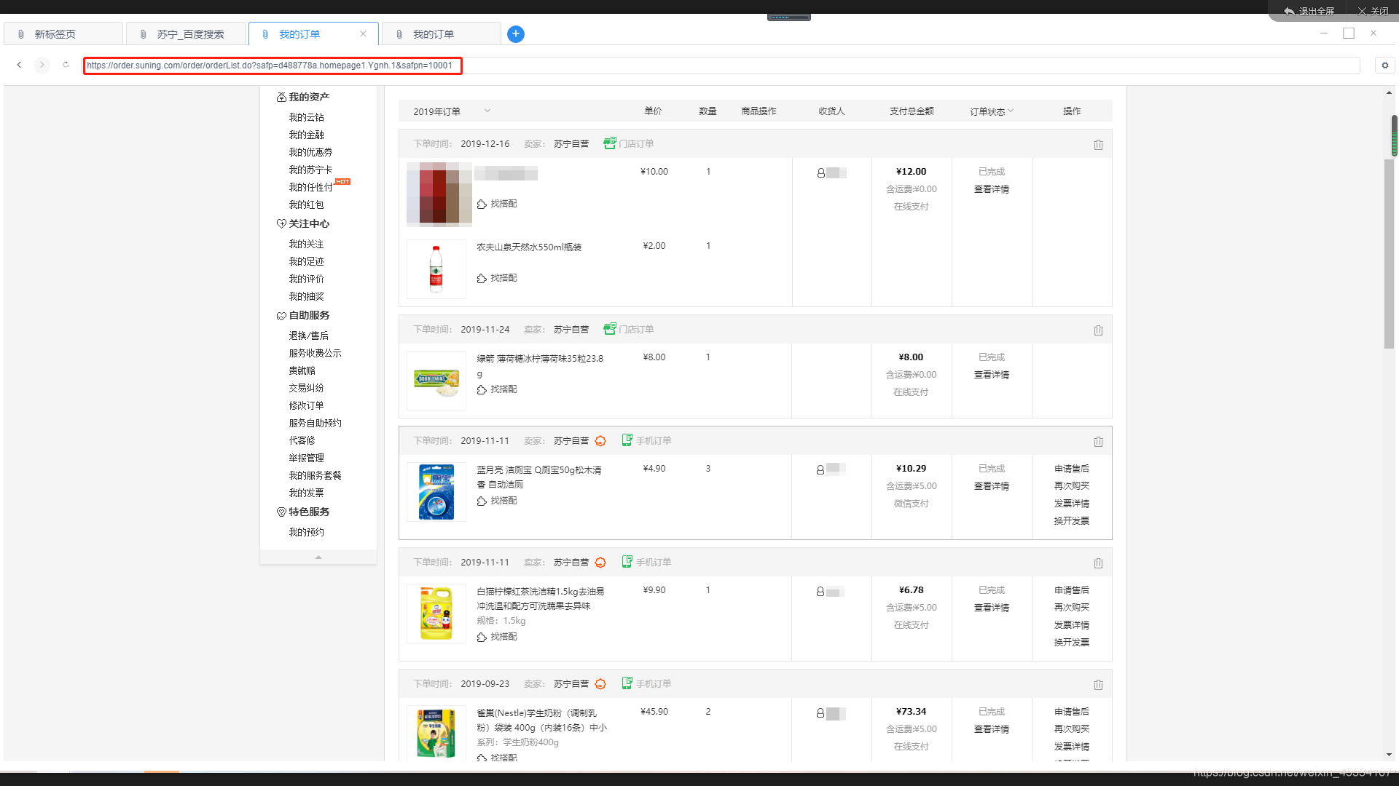Open 绿箭 mint product thumbnail

coord(436,381)
